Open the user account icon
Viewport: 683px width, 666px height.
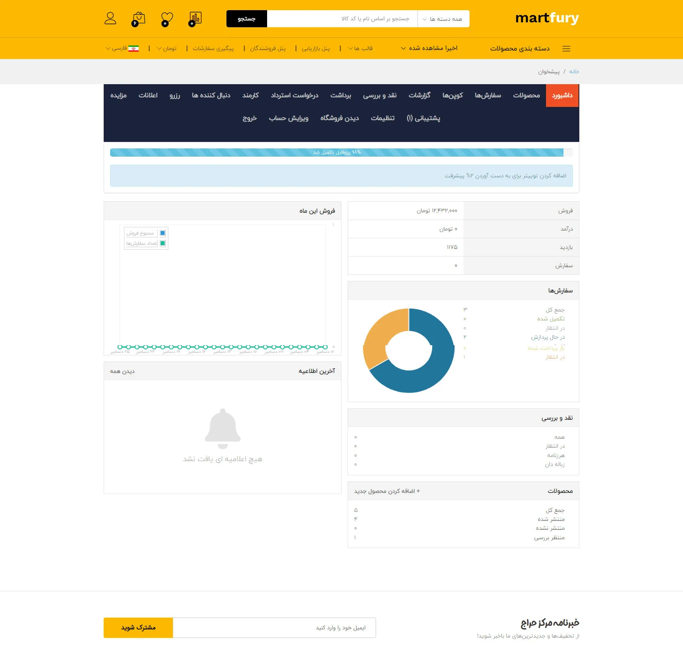click(x=110, y=18)
